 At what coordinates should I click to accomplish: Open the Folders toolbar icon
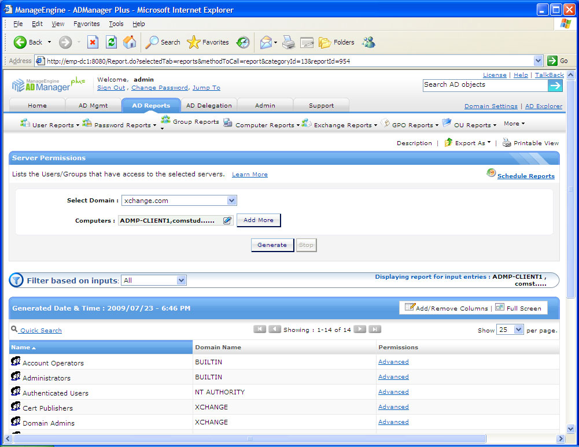click(324, 42)
